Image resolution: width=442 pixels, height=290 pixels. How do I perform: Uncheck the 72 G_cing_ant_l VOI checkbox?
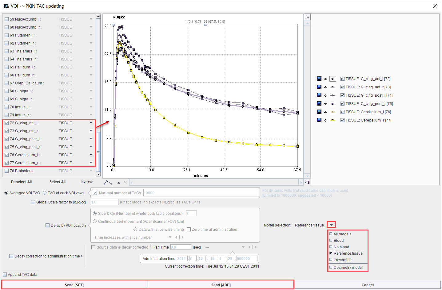click(x=7, y=123)
